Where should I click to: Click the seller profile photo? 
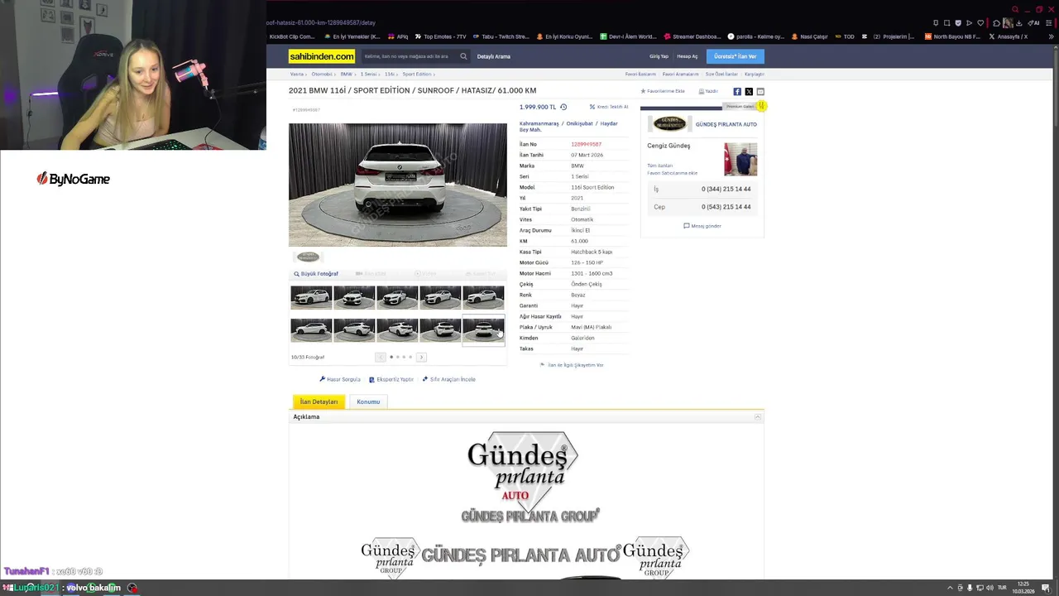coord(740,159)
